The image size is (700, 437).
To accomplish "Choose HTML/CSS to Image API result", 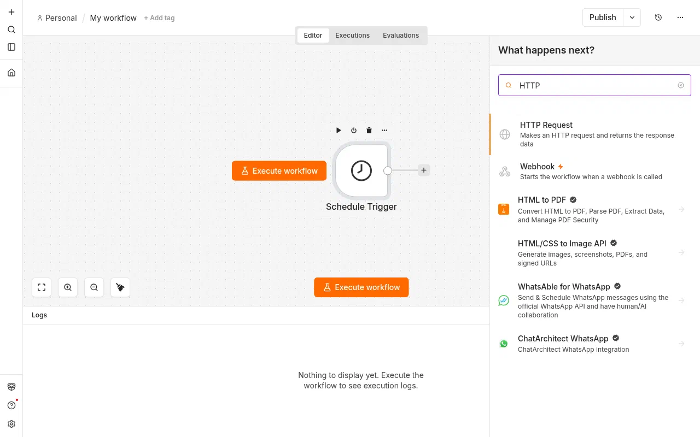I will 595,252.
